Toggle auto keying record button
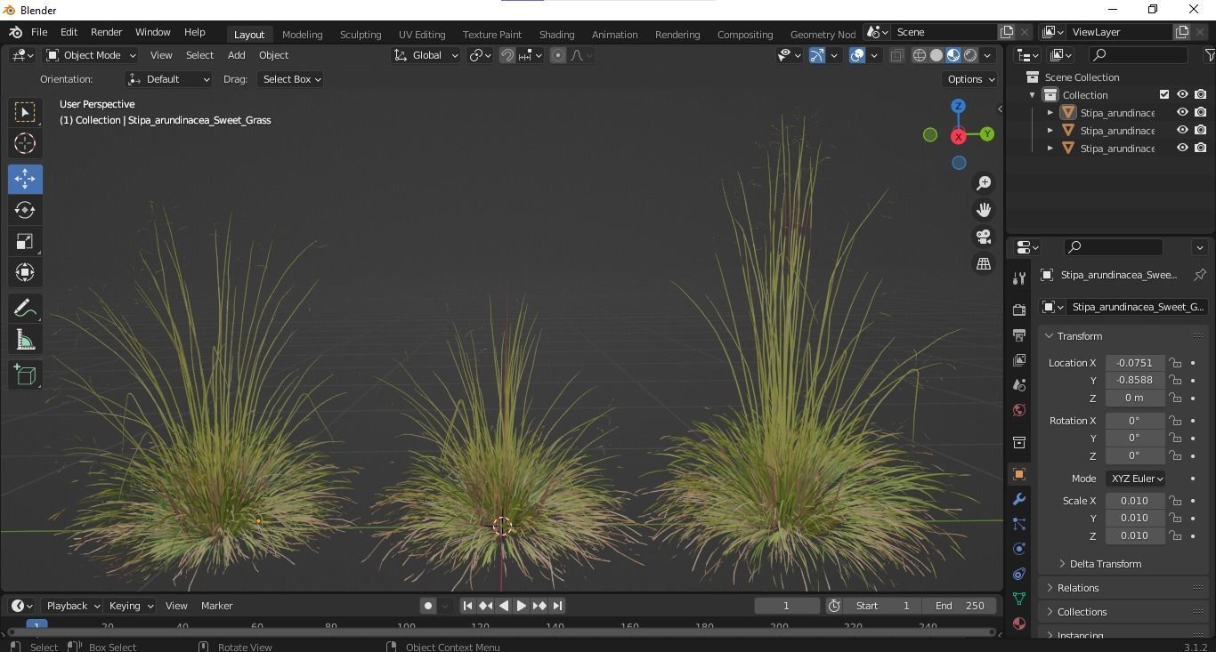Image resolution: width=1216 pixels, height=652 pixels. tap(428, 606)
